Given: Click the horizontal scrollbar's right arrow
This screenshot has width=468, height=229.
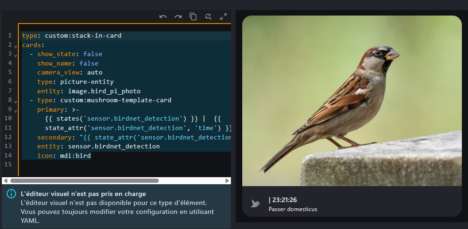Looking at the screenshot, I should coord(227,180).
